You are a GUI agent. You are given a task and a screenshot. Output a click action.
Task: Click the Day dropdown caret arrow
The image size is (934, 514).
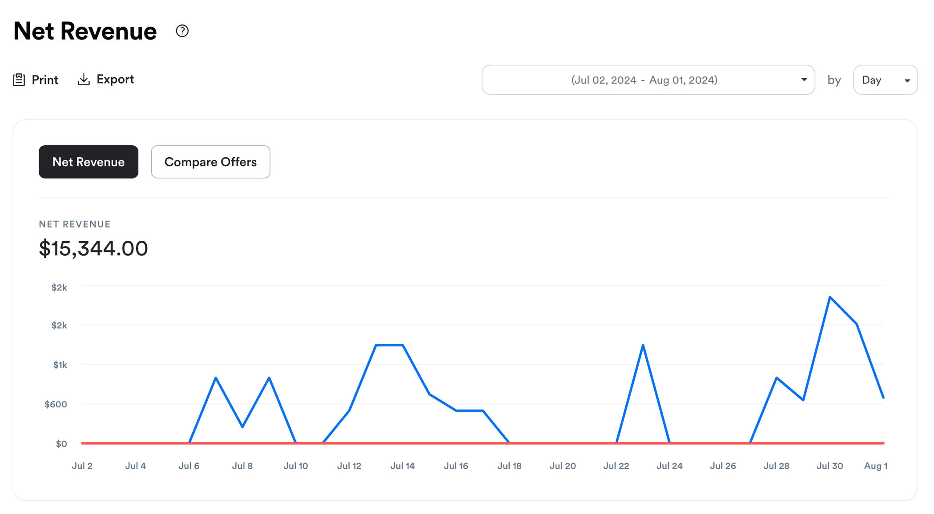click(x=907, y=80)
